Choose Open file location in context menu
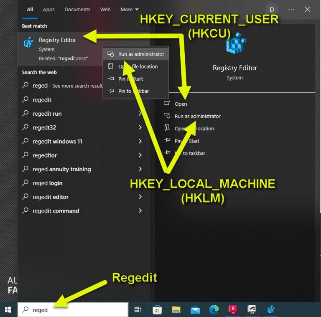Screen dimensions: 321x317 tap(136, 66)
